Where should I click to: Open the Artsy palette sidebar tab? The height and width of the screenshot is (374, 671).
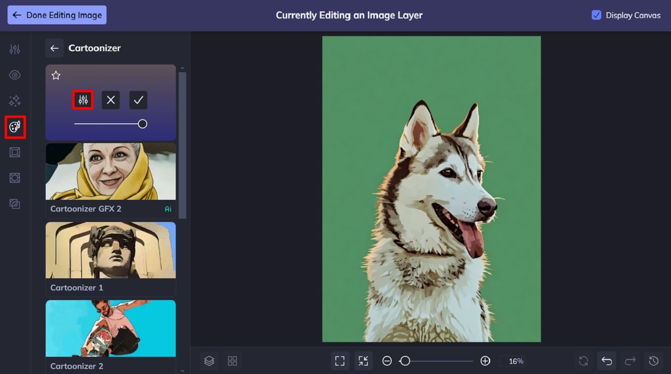tap(15, 127)
